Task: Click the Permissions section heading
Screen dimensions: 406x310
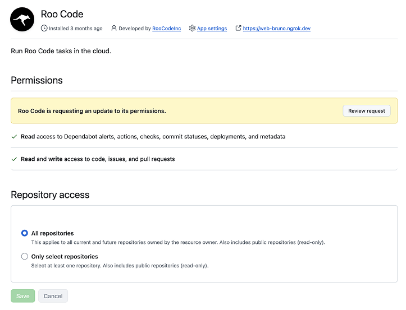Action: (x=37, y=80)
